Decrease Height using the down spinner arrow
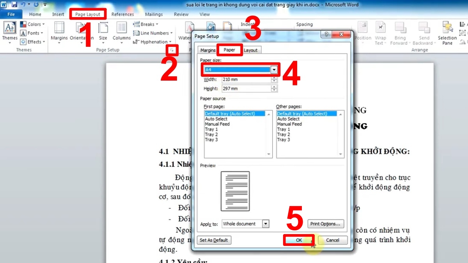This screenshot has width=468, height=263. [275, 90]
